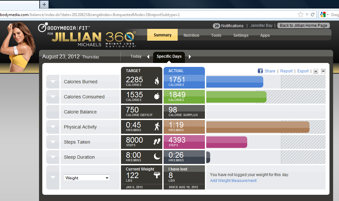339x201 pixels.
Task: Click Add Weight Measurement link
Action: (x=233, y=180)
